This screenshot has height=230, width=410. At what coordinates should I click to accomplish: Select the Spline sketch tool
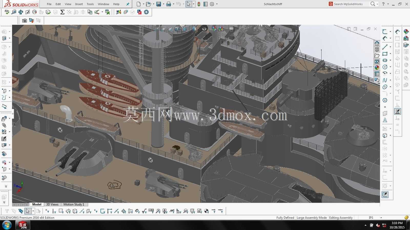pos(385,80)
